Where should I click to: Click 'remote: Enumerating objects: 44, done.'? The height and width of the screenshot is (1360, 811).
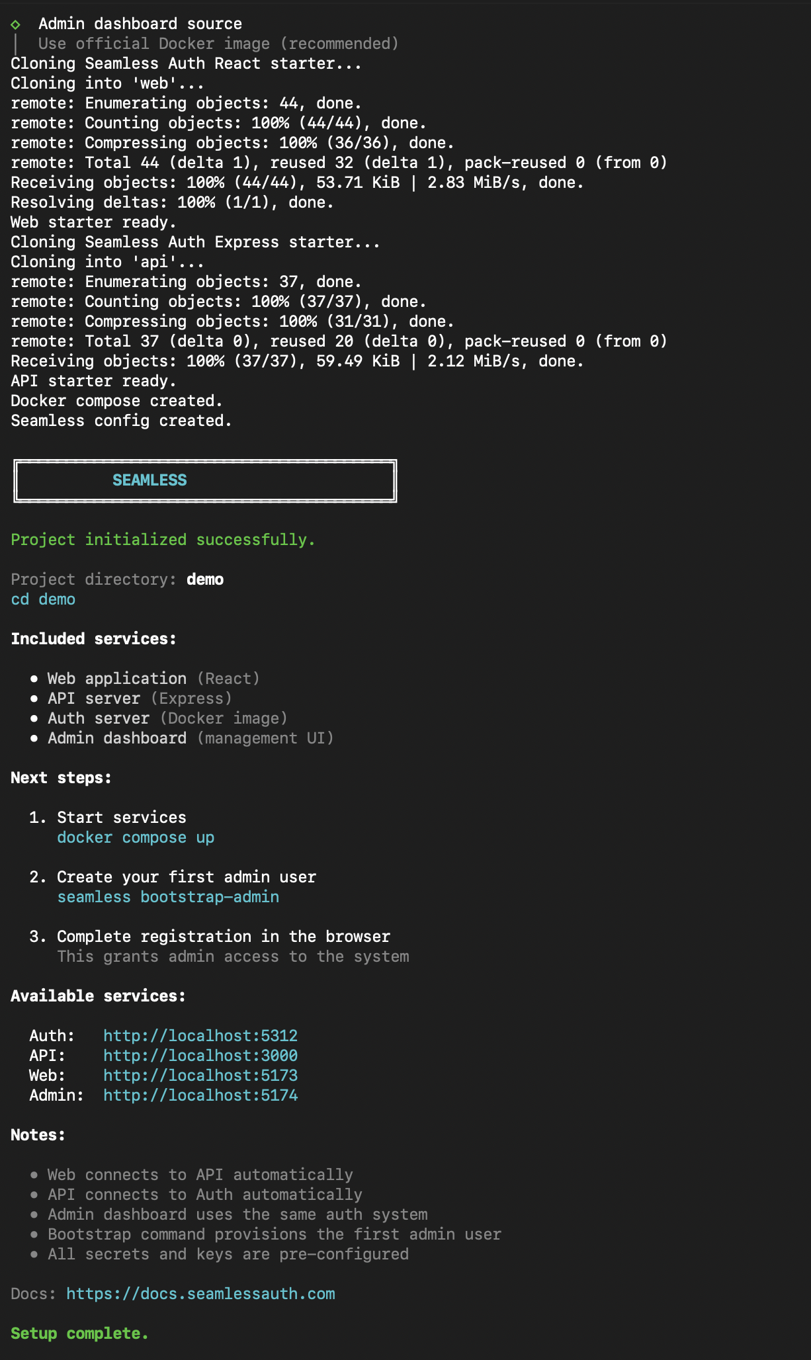click(x=186, y=103)
